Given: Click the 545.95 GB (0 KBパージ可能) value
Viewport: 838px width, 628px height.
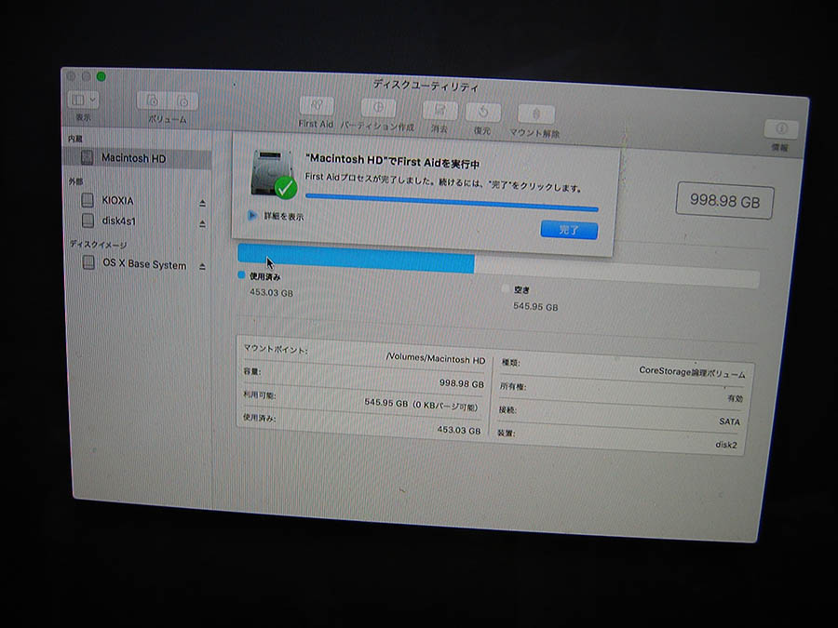Looking at the screenshot, I should [x=421, y=405].
